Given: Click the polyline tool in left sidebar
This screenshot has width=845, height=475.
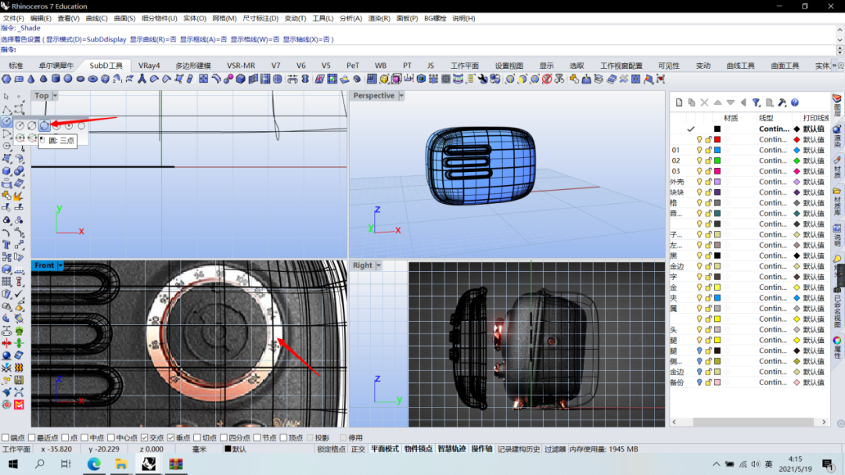Looking at the screenshot, I should 6,109.
